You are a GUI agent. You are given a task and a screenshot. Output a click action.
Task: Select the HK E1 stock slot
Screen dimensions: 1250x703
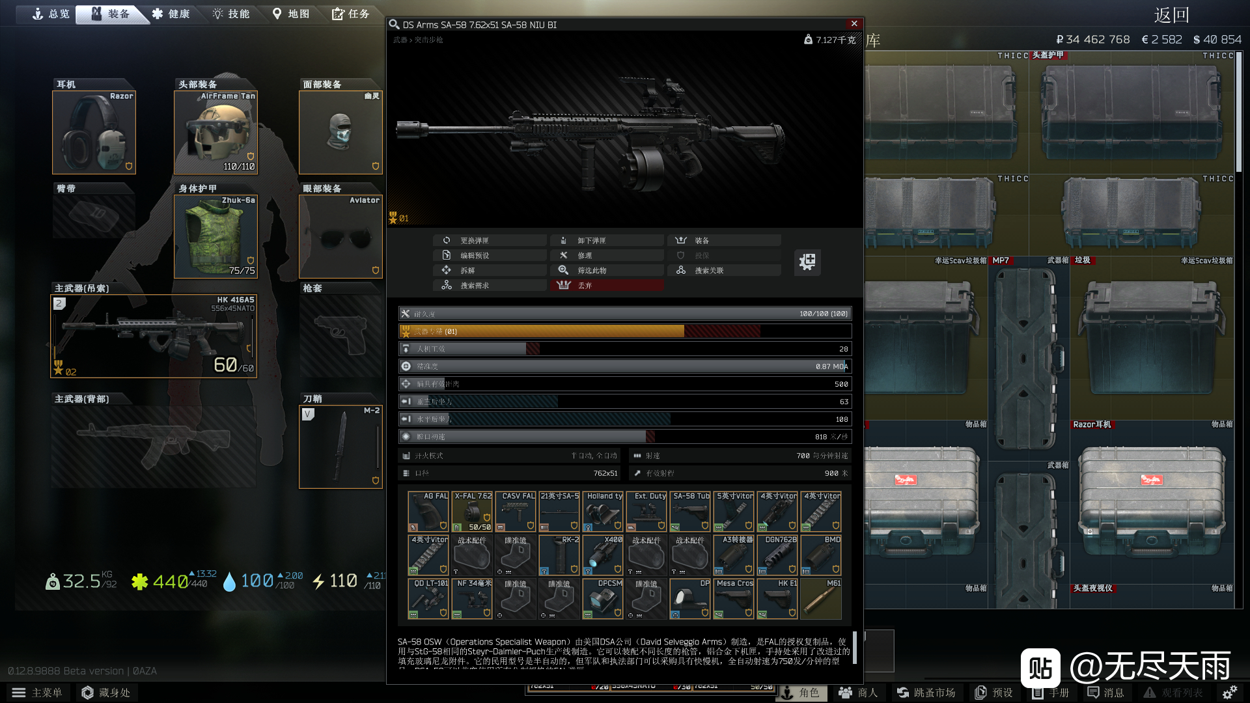click(777, 599)
